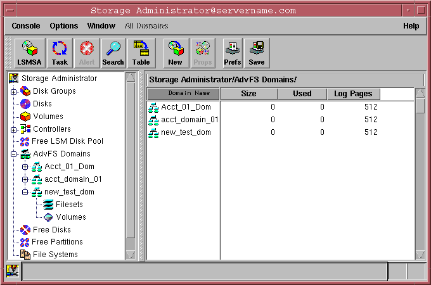Click the Save toolbar icon

[257, 53]
